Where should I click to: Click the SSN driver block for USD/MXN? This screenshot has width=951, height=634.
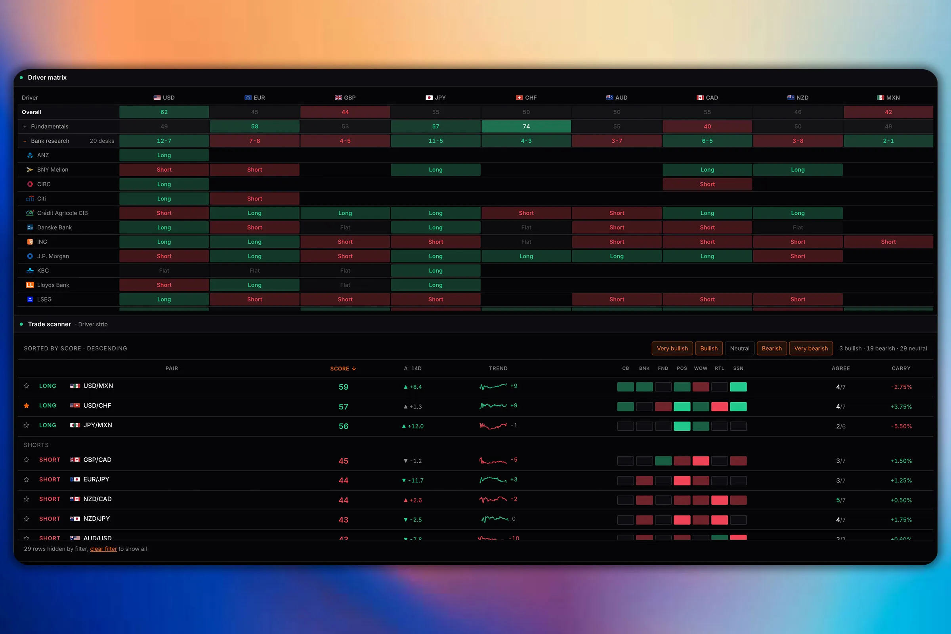click(738, 387)
